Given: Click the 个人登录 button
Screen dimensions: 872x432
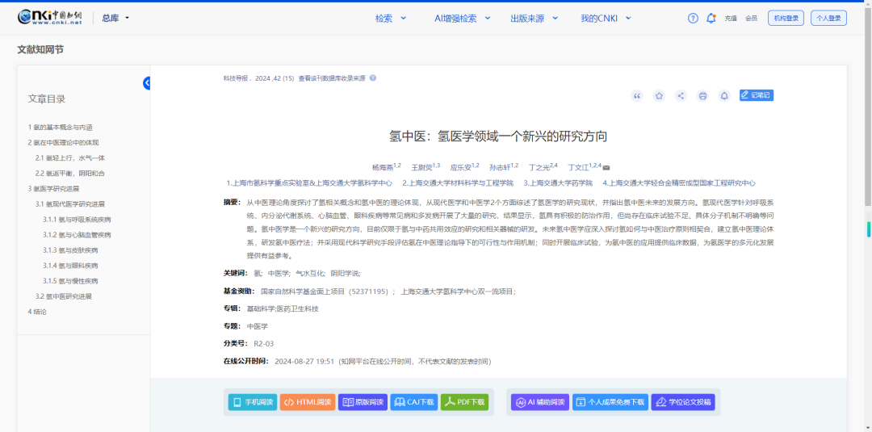Looking at the screenshot, I should pyautogui.click(x=829, y=18).
